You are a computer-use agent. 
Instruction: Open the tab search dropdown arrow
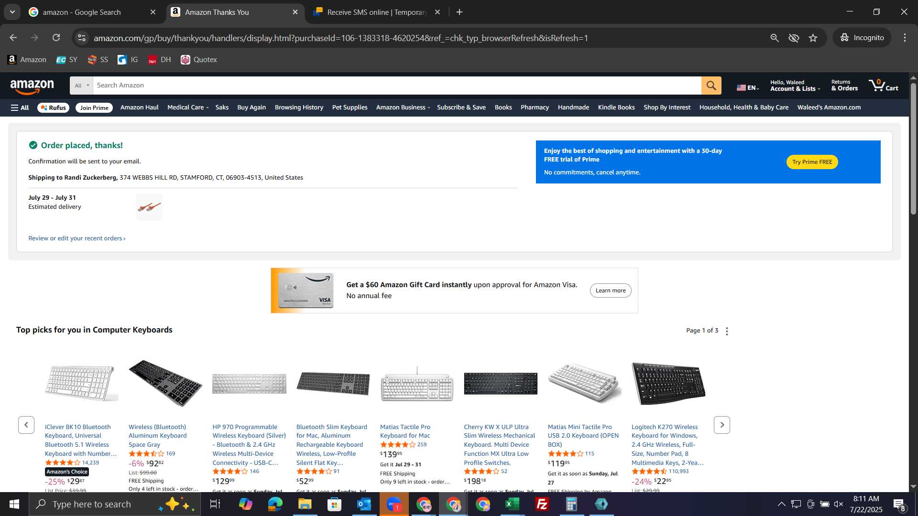coord(12,12)
